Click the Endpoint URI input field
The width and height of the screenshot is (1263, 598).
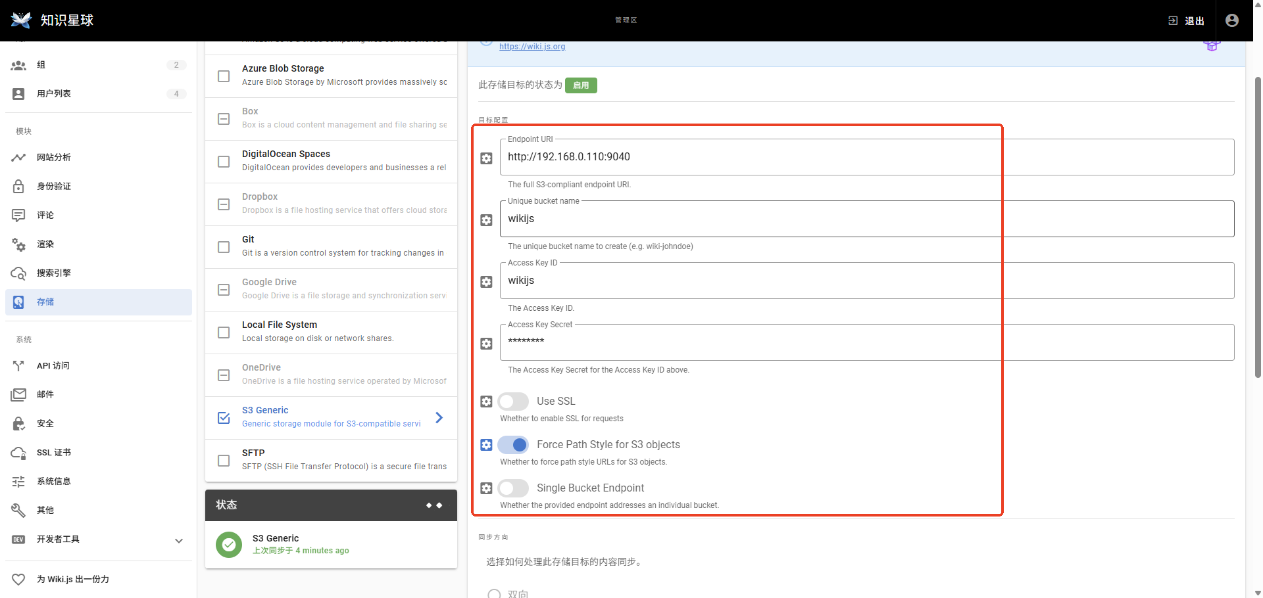click(867, 157)
